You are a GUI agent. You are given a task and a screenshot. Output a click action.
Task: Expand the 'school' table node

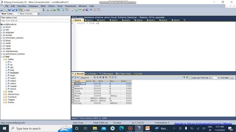click(6, 89)
